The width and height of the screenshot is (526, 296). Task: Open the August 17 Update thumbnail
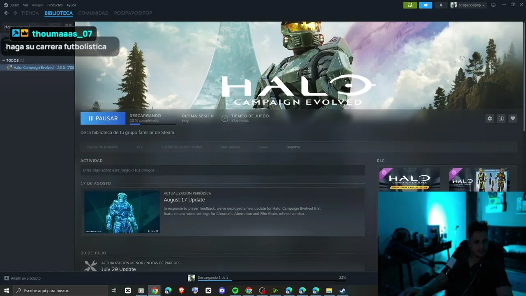click(x=122, y=212)
